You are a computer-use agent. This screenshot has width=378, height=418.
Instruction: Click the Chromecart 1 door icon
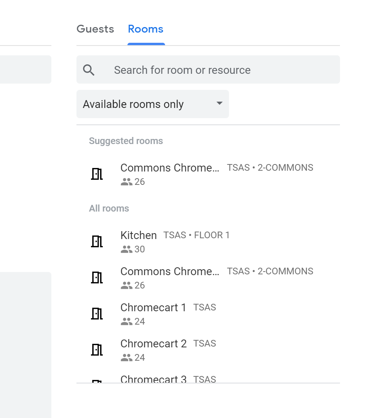tap(96, 314)
